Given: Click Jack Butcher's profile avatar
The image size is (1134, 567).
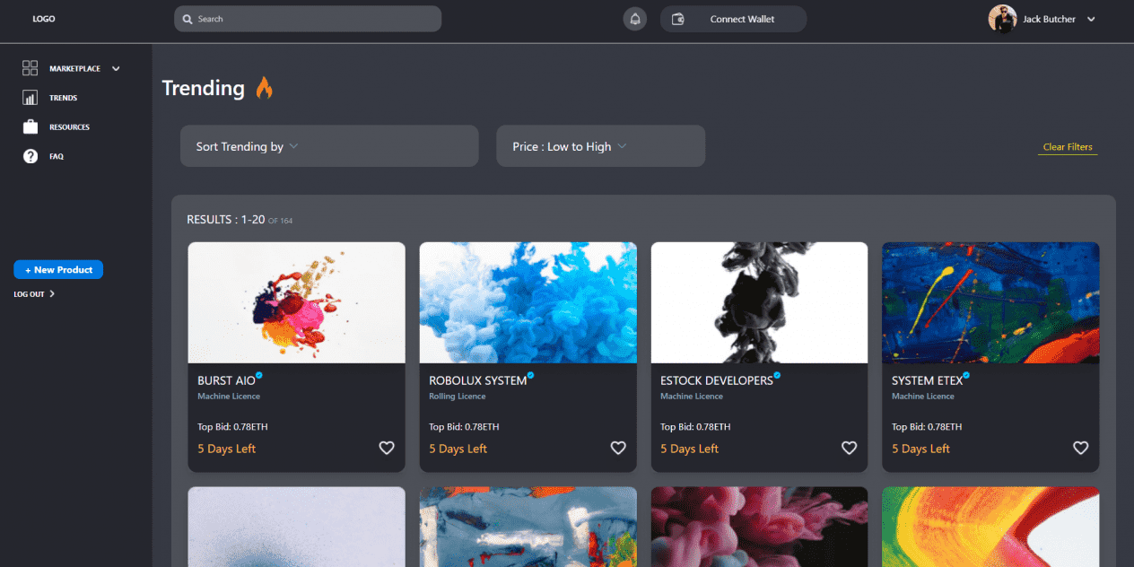Looking at the screenshot, I should point(1002,19).
